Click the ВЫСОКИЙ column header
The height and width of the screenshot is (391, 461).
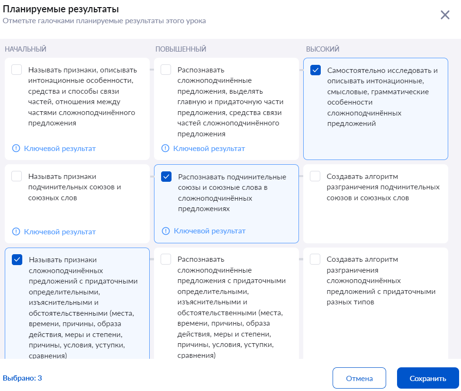(x=323, y=49)
